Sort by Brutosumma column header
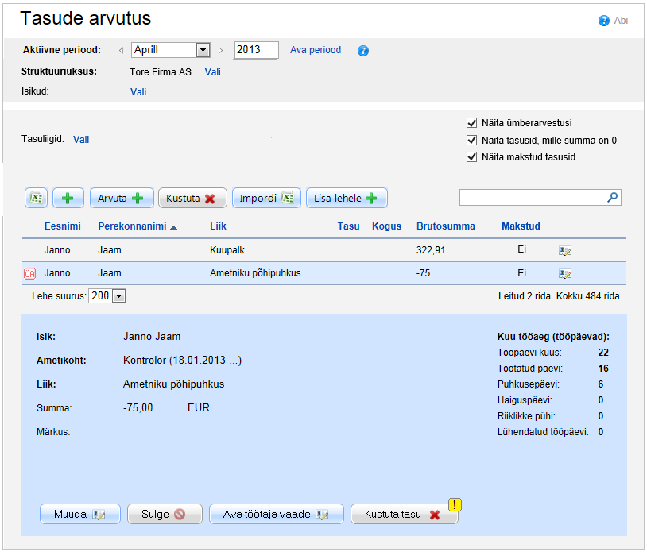 445,226
